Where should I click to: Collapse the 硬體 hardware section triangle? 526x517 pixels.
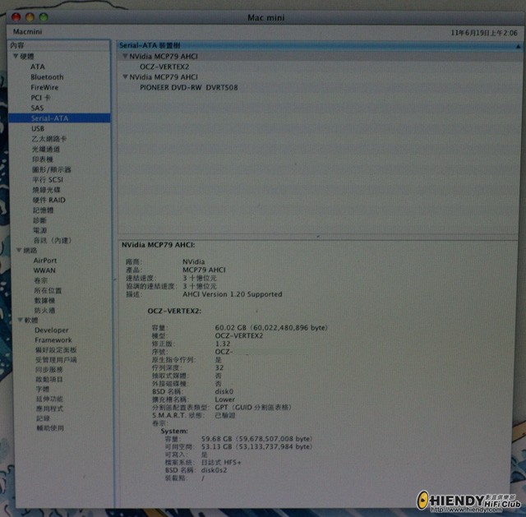(x=16, y=57)
